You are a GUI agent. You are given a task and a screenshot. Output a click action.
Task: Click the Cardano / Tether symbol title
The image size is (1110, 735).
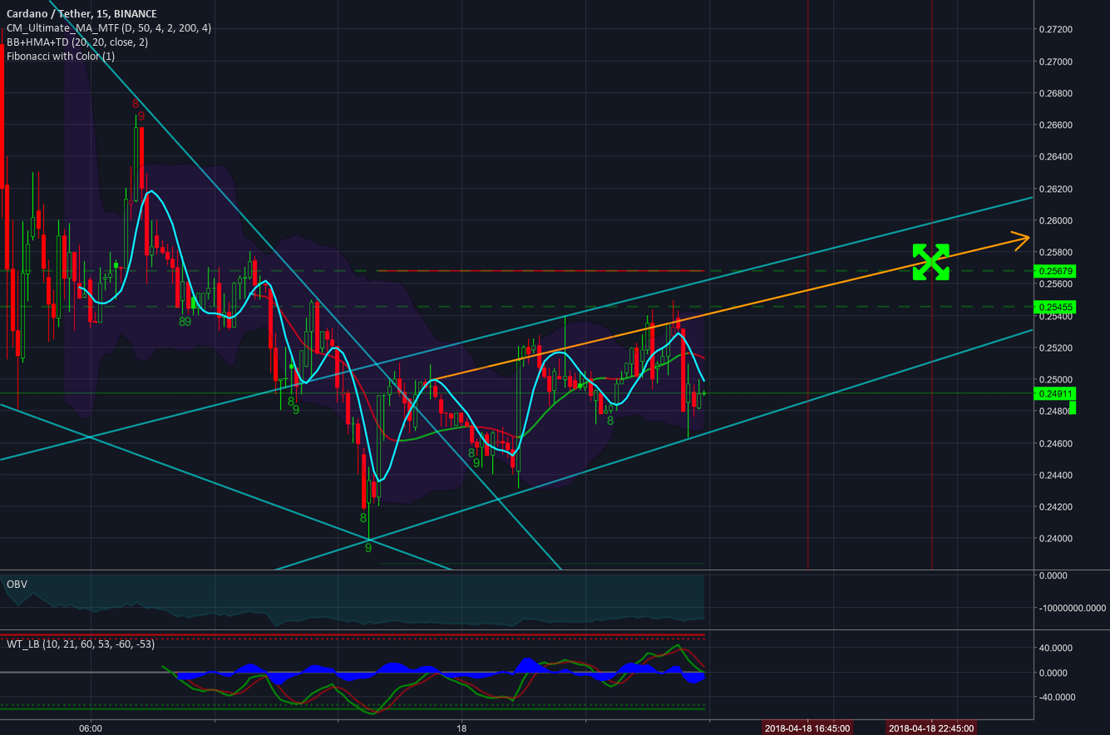click(50, 13)
